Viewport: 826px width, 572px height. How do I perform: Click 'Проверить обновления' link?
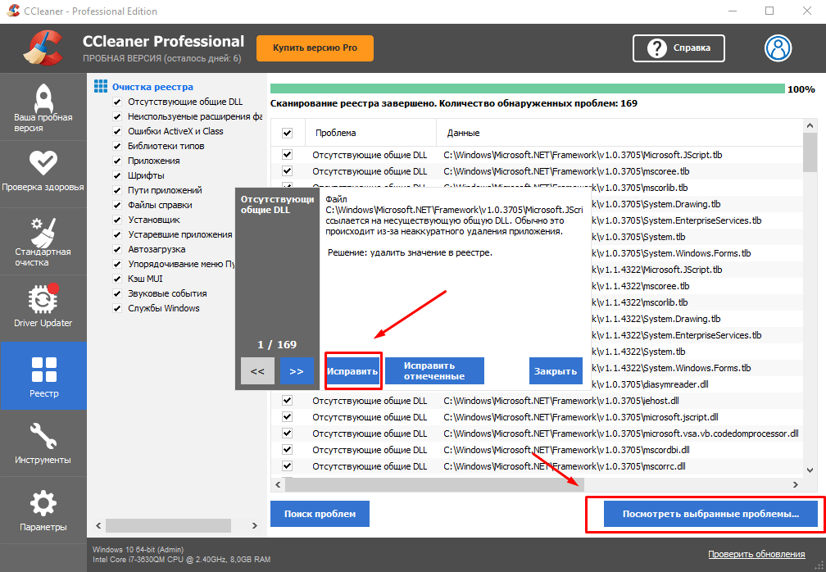point(756,555)
